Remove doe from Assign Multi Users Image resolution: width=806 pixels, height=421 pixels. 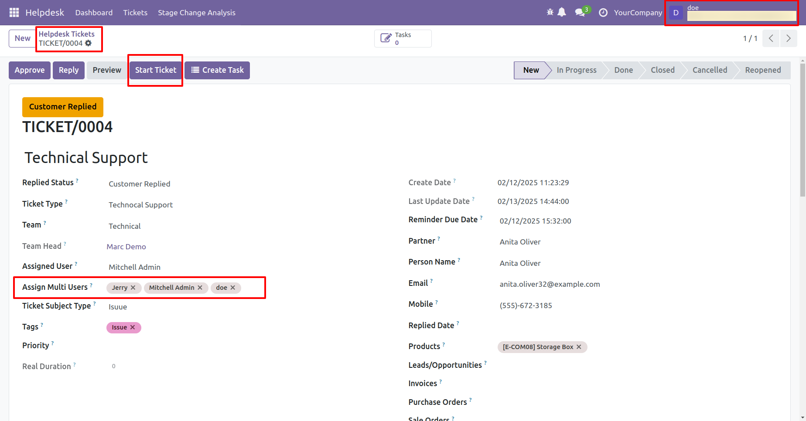point(233,288)
